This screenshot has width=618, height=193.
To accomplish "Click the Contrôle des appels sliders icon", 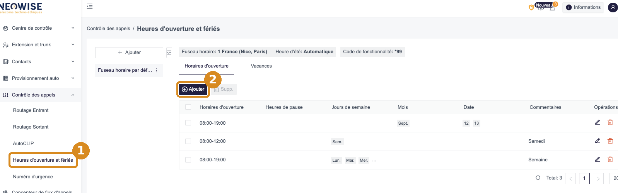I will point(5,95).
